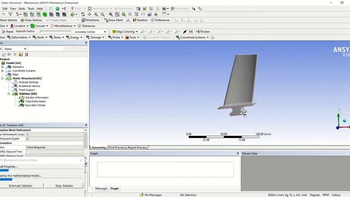
Task: Toggle Show Vertices option
Action: (9, 20)
